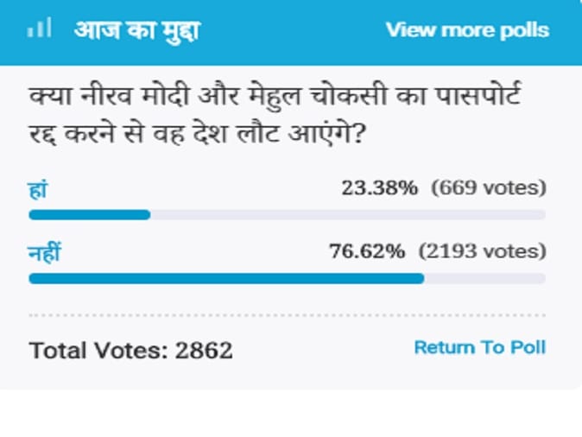Go back via Return To Poll link
Image resolution: width=582 pixels, height=437 pixels.
tap(479, 347)
